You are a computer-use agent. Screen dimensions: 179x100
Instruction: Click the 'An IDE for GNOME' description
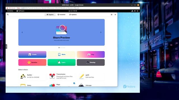point(33,77)
